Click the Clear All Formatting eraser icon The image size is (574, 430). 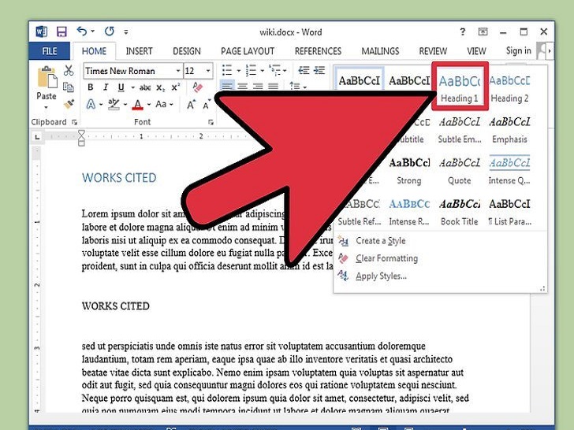[197, 87]
